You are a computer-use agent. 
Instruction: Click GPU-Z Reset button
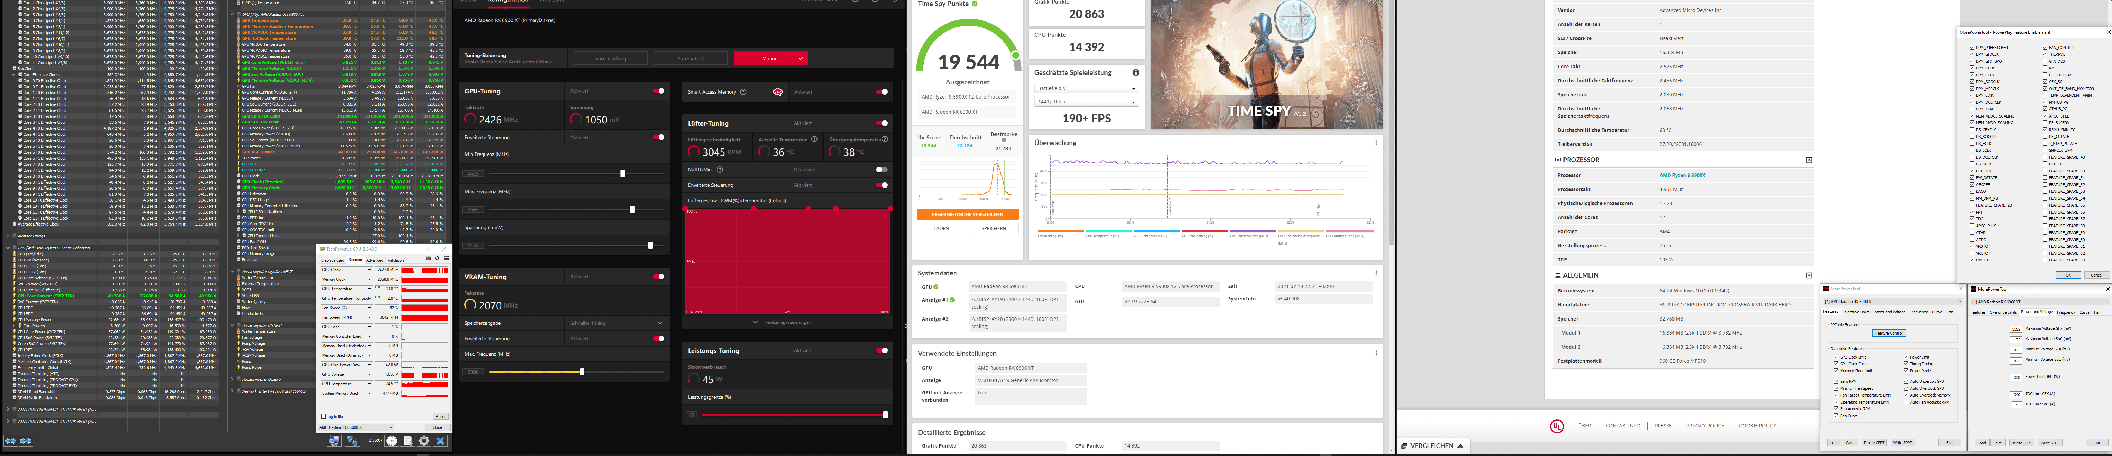point(440,417)
